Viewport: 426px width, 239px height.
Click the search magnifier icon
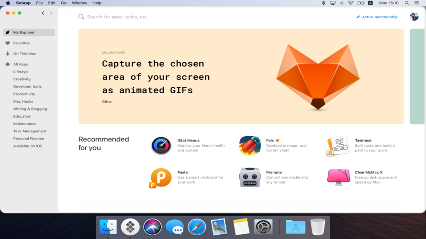click(x=81, y=17)
